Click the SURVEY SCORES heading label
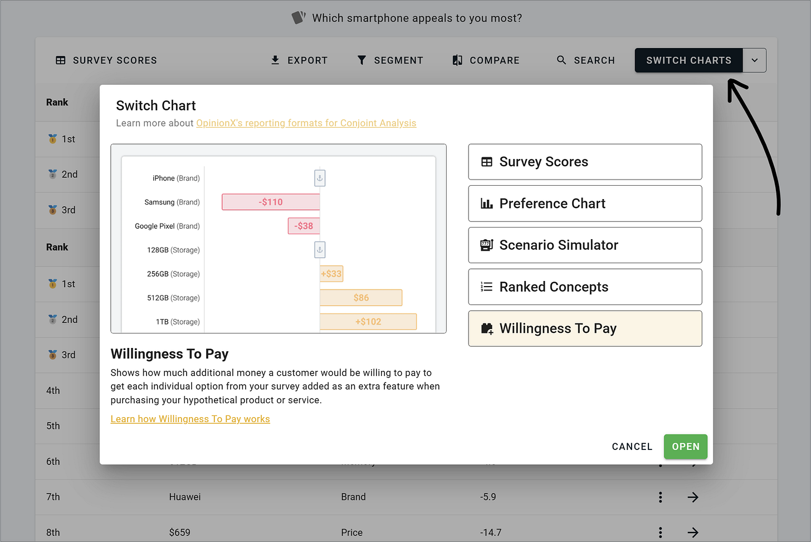Screen dimensions: 811x542 point(115,60)
